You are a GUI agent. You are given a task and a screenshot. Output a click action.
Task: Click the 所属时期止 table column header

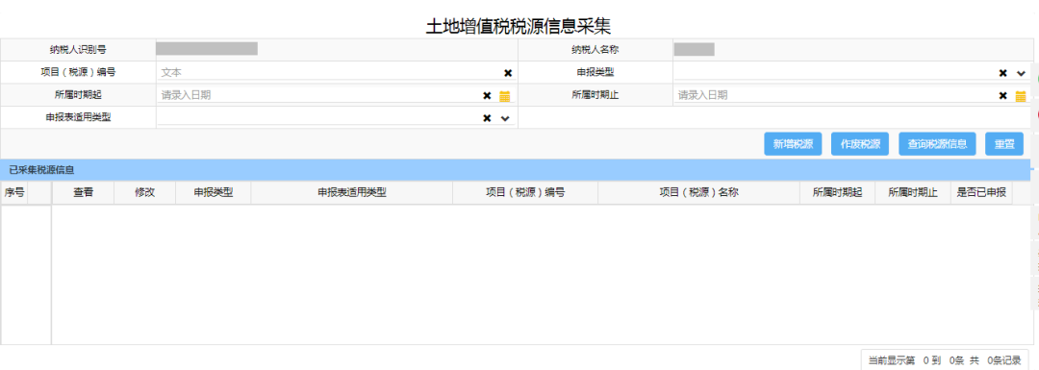click(912, 192)
